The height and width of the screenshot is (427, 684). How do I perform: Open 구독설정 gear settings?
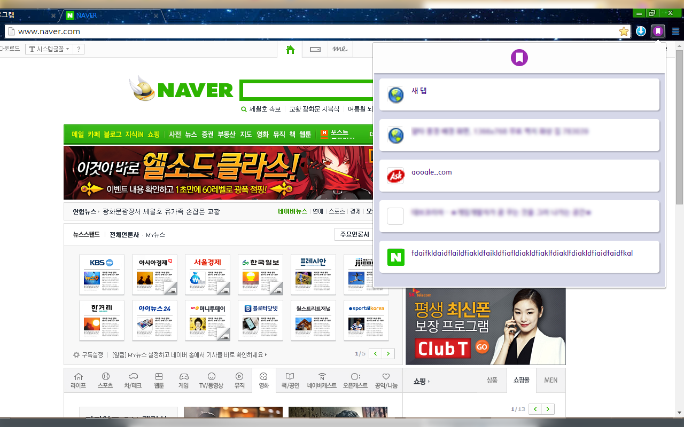(88, 354)
